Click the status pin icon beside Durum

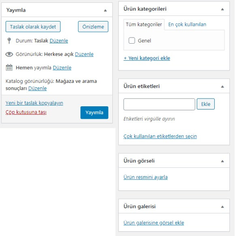pos(9,41)
